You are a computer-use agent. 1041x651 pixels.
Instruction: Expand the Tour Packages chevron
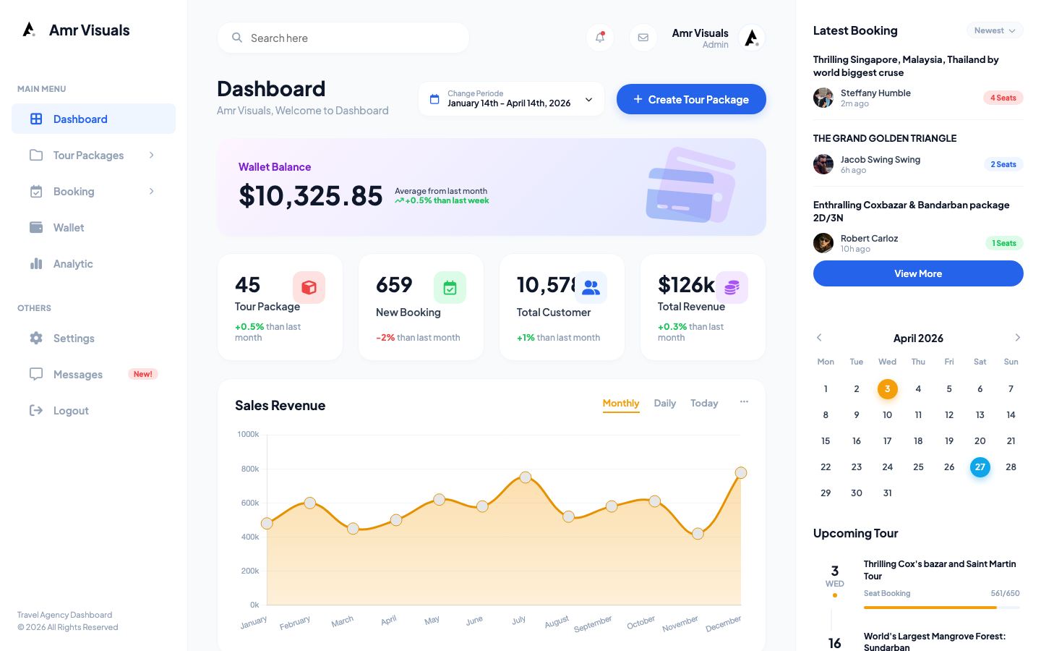coord(151,155)
